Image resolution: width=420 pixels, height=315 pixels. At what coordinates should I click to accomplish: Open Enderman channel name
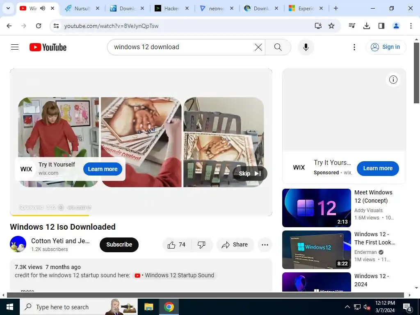[365, 252]
